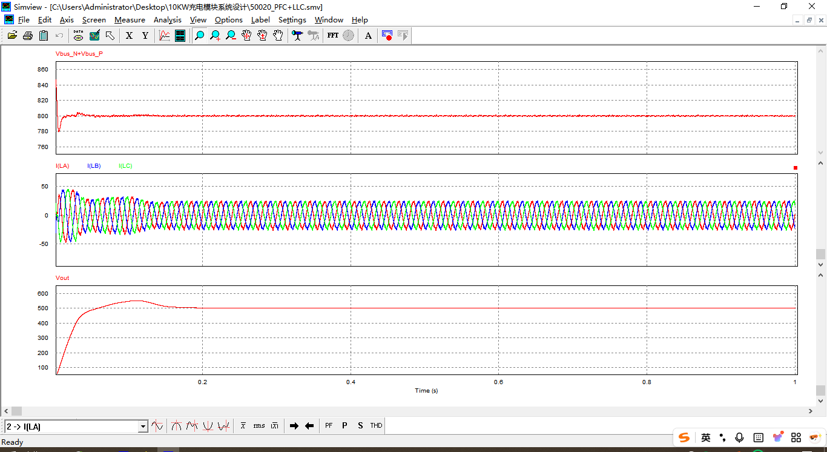The image size is (827, 452).
Task: Toggle the THD calculation button
Action: click(376, 426)
